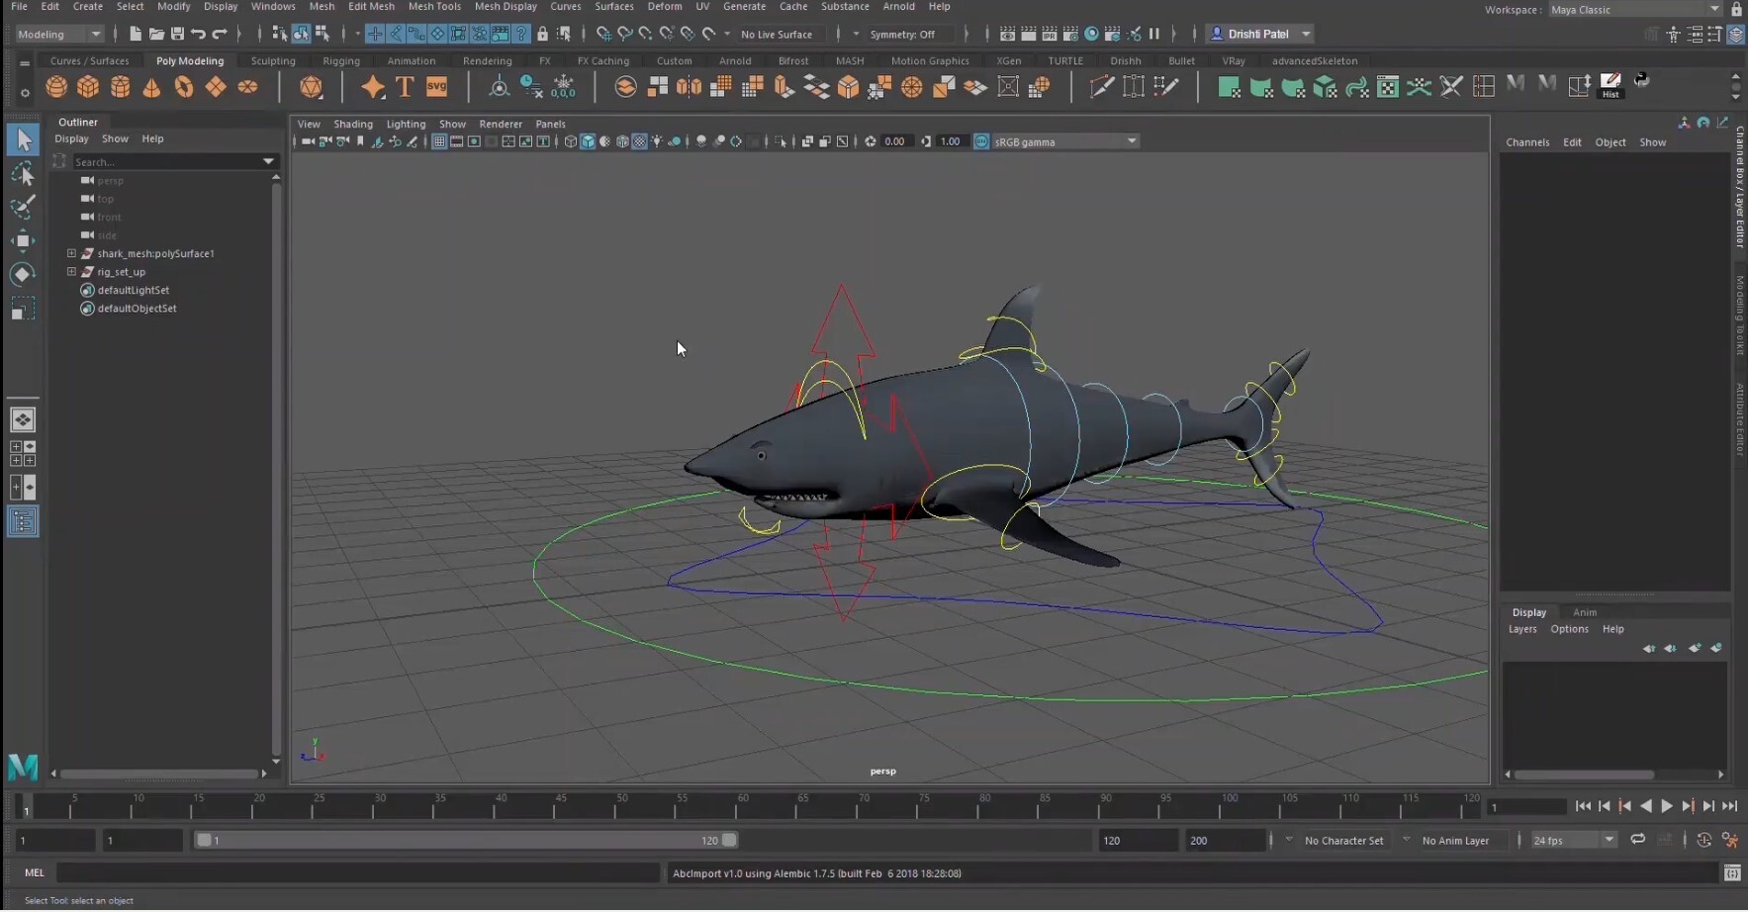The image size is (1748, 912).
Task: Switch to the Sculpting shelf tab
Action: pyautogui.click(x=273, y=60)
